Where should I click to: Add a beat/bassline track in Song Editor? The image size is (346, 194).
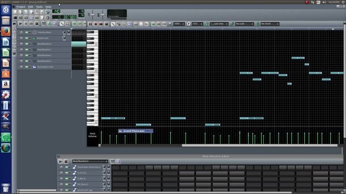coord(44,24)
